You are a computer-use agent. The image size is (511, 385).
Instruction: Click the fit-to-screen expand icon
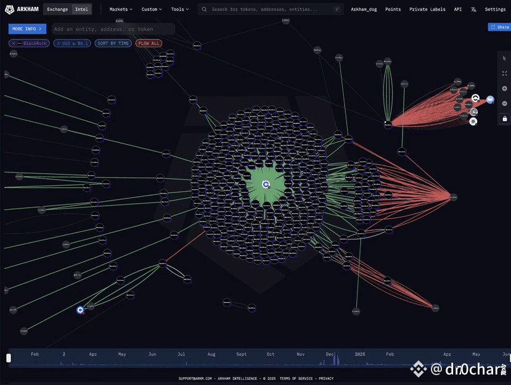(x=504, y=73)
